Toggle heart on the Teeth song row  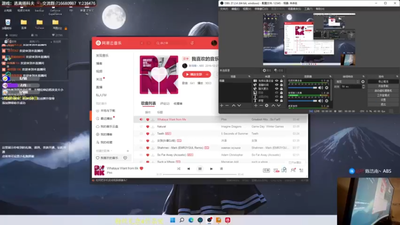click(147, 133)
